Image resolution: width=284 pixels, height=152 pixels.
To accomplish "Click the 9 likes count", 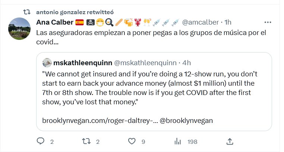I will point(143,142).
